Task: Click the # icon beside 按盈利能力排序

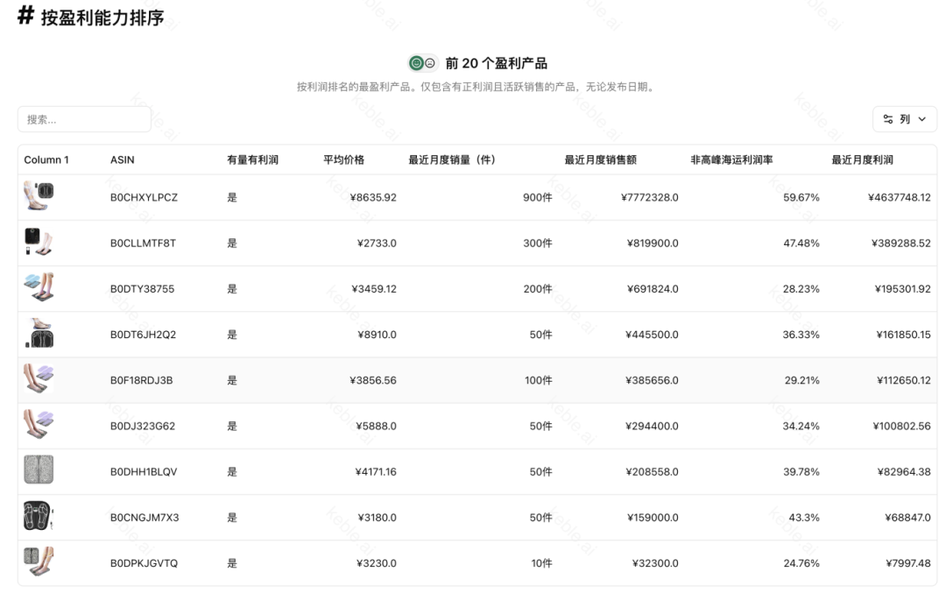Action: coord(25,14)
